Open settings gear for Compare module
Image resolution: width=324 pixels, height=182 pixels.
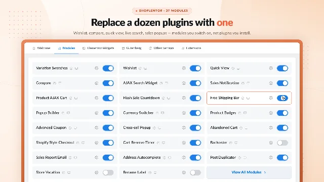click(x=97, y=83)
